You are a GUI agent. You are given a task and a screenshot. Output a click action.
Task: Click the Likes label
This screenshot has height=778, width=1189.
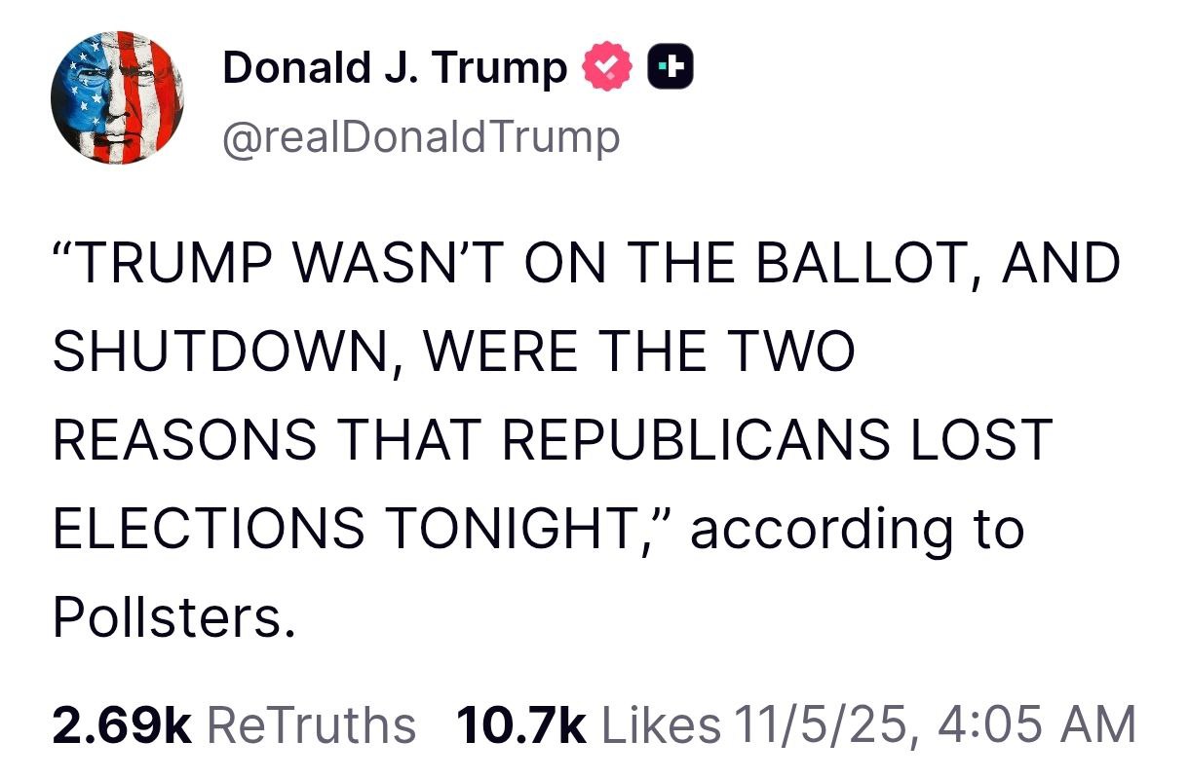(x=663, y=725)
